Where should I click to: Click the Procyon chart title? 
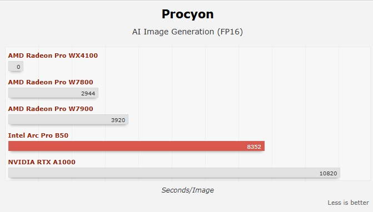pyautogui.click(x=187, y=14)
